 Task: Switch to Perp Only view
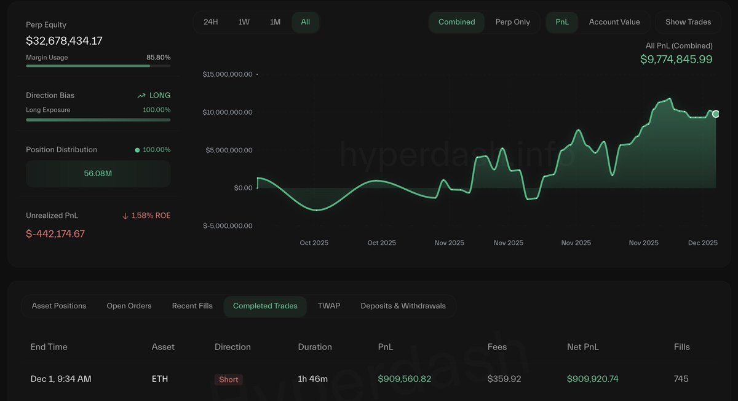[x=512, y=22]
